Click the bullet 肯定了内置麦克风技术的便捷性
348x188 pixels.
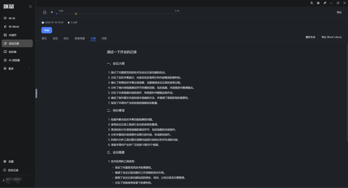[134, 168]
